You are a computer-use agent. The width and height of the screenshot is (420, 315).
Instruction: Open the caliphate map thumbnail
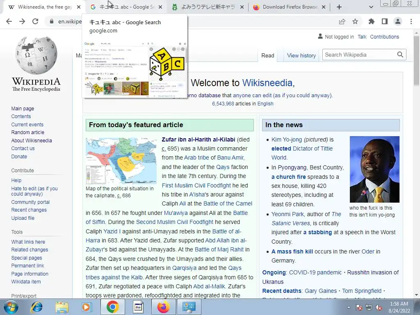click(x=121, y=161)
